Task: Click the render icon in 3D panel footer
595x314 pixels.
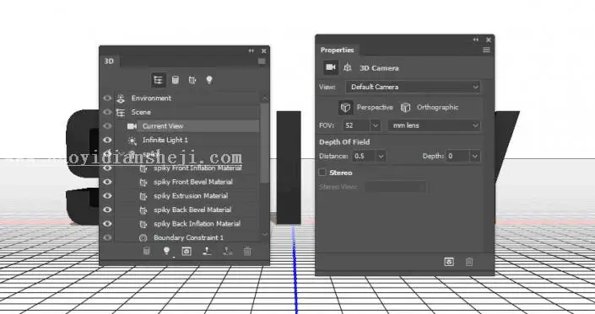Action: (x=187, y=251)
